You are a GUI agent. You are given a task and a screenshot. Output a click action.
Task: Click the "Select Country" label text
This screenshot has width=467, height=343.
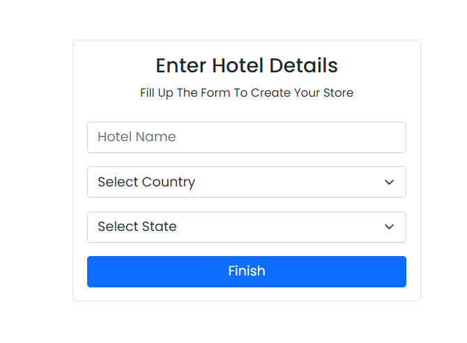click(146, 182)
